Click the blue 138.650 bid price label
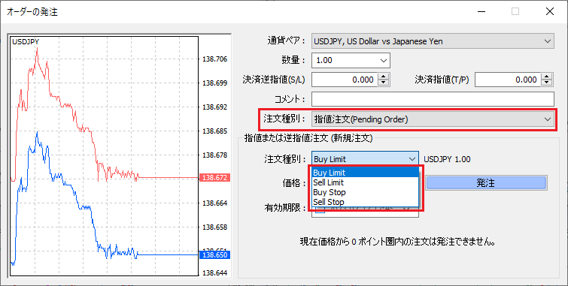This screenshot has width=568, height=286. 215,255
